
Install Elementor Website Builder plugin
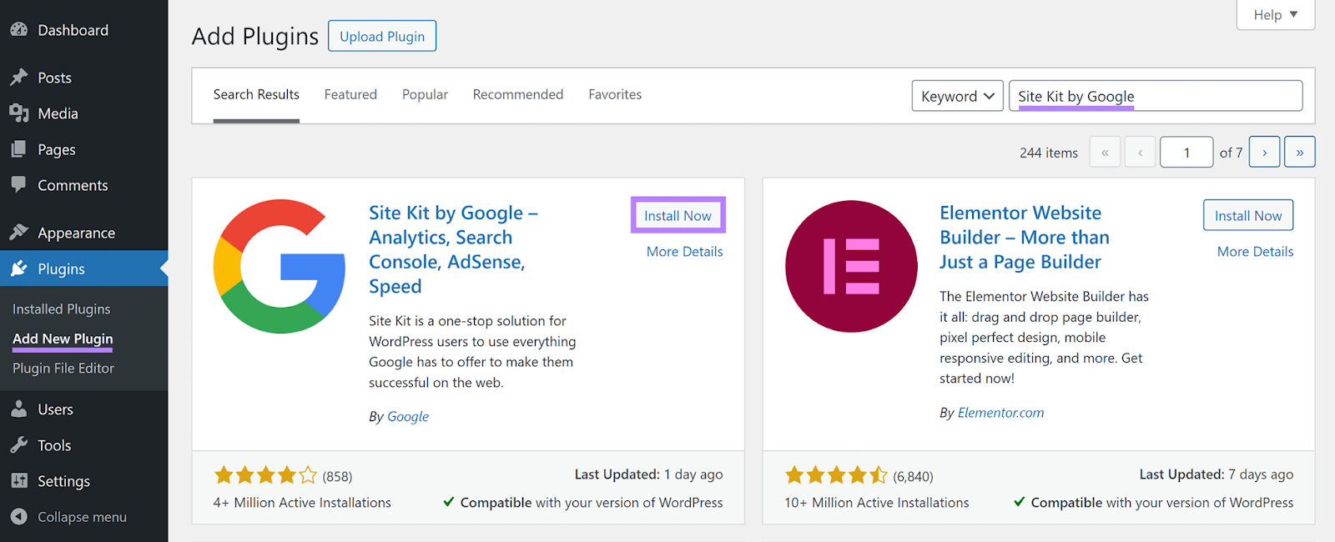(1248, 215)
